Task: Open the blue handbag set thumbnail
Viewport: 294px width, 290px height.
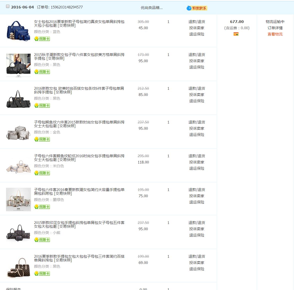Action: point(18,31)
